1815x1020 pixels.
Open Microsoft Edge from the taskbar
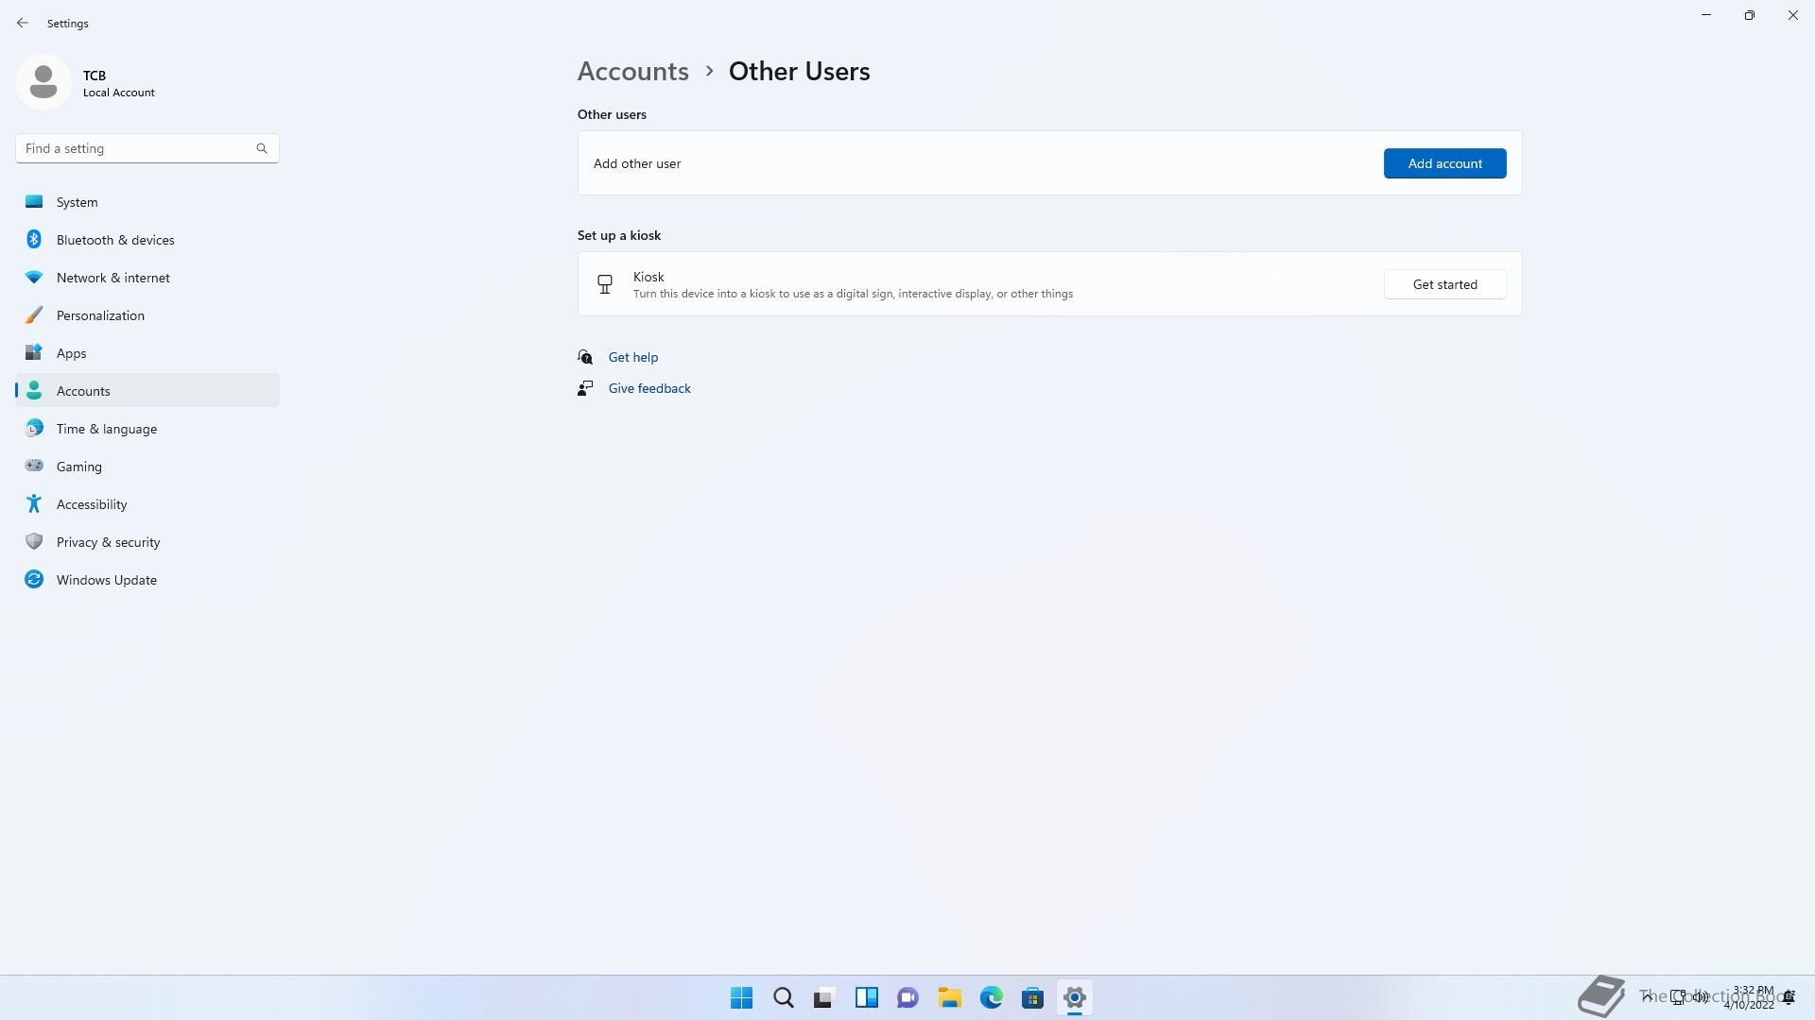991,997
